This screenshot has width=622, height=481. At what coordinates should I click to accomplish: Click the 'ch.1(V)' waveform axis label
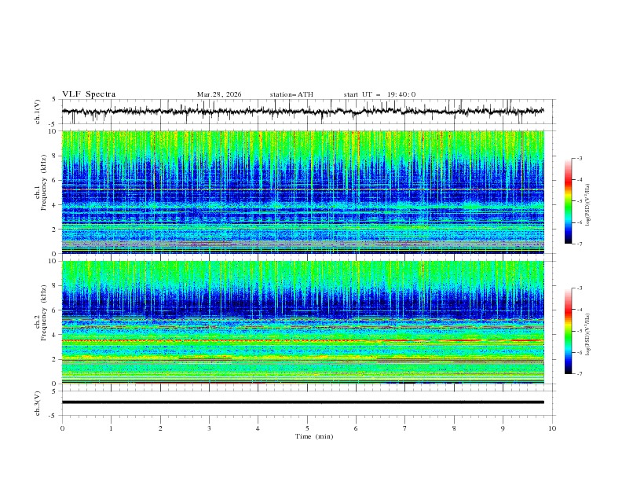(x=38, y=112)
